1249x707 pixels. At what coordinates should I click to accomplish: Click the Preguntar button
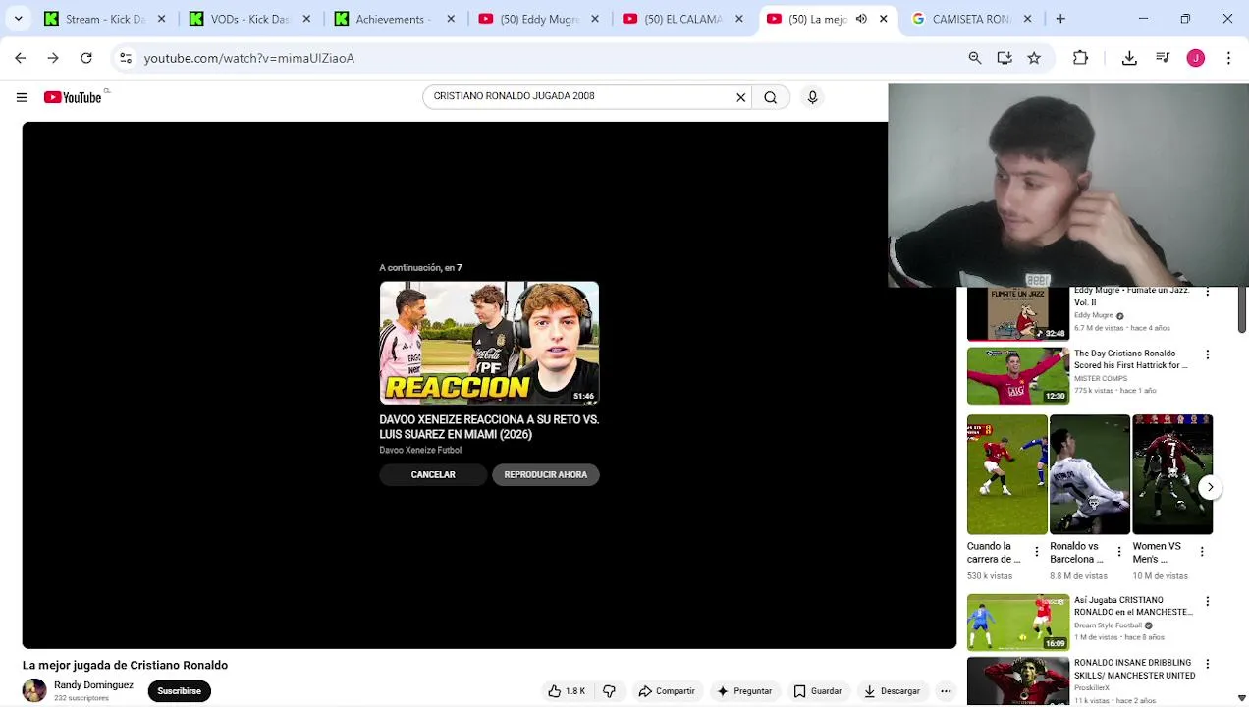coord(744,691)
